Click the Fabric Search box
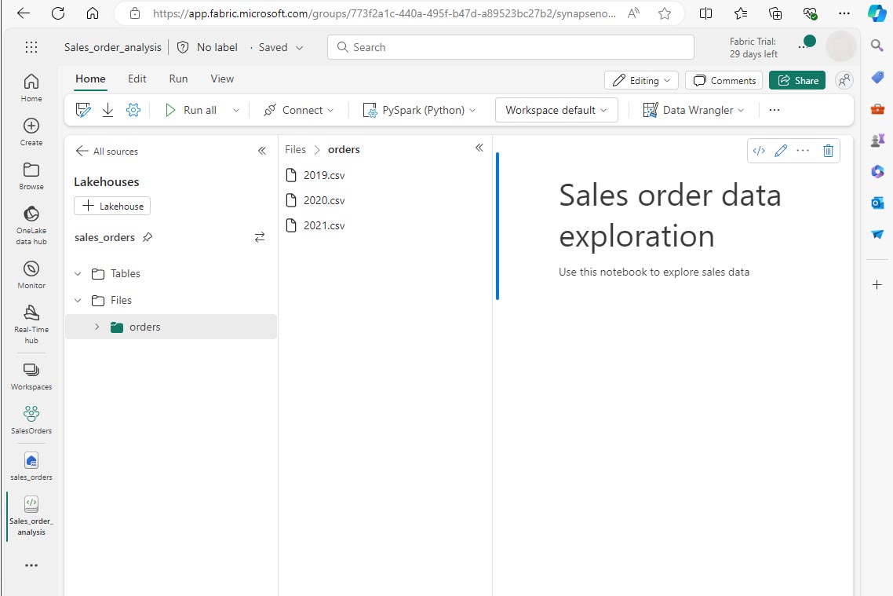Image resolution: width=893 pixels, height=596 pixels. (510, 47)
